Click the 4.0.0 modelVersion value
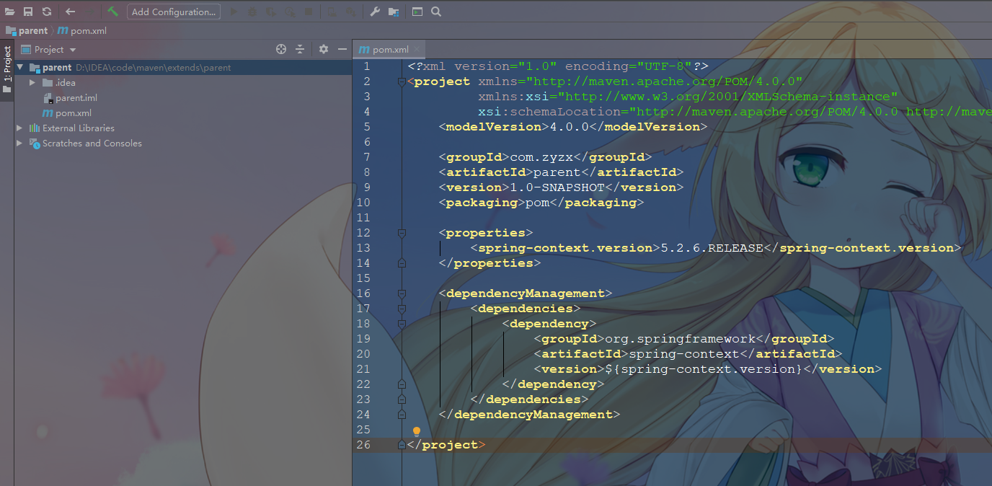The height and width of the screenshot is (486, 992). pyautogui.click(x=570, y=127)
